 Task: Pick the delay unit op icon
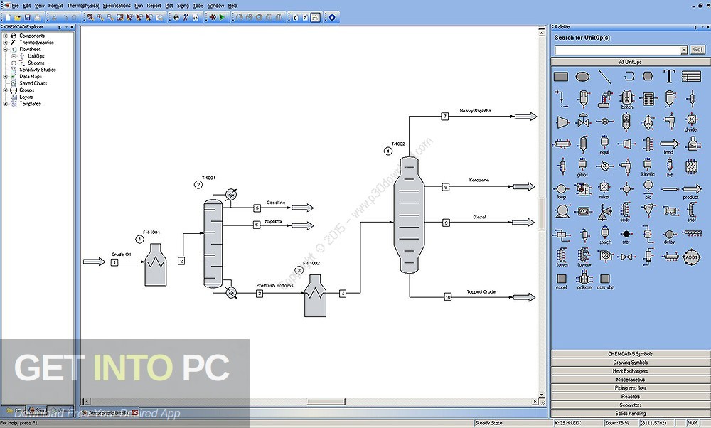pos(669,236)
